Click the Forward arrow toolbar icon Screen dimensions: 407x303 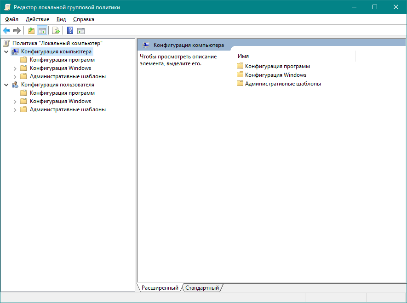(x=17, y=31)
